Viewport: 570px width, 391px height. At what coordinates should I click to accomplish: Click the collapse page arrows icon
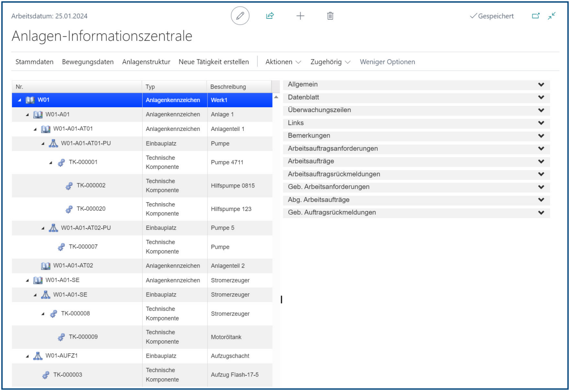pos(552,16)
